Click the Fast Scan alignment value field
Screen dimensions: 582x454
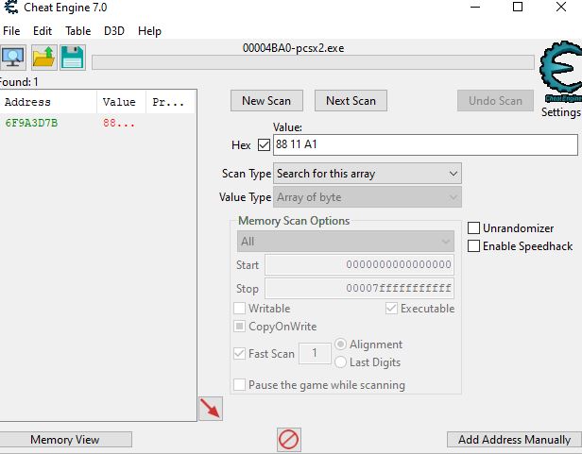(315, 353)
